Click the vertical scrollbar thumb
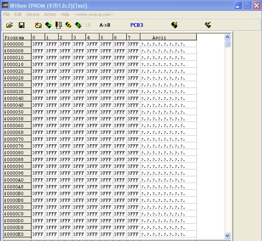262x241 pixels. click(x=228, y=44)
